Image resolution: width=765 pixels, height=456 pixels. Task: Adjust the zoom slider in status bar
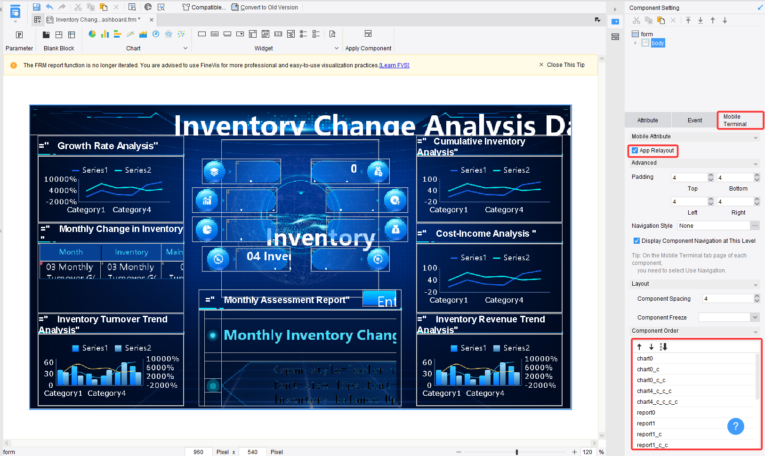[x=517, y=452]
